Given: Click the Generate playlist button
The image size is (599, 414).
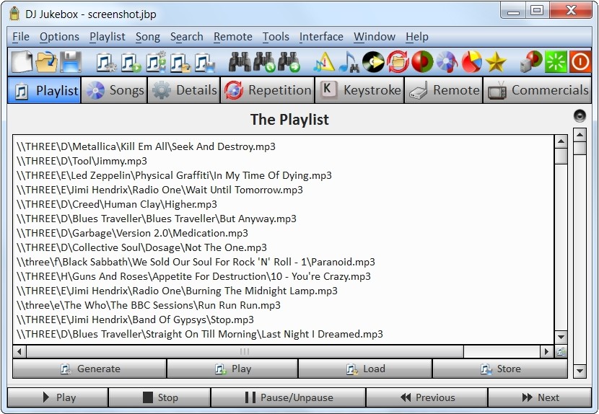Looking at the screenshot, I should pos(89,369).
